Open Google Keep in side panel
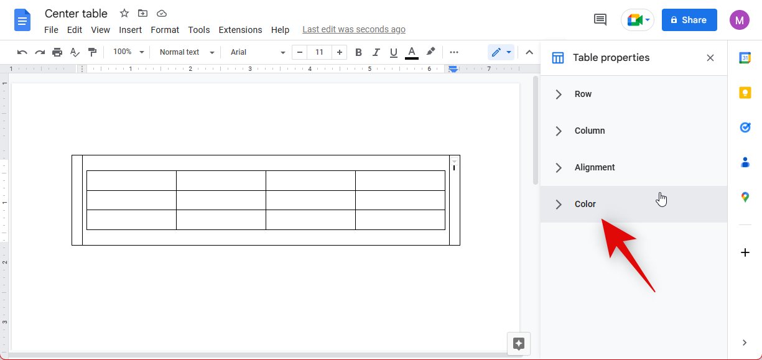This screenshot has width=762, height=360. tap(745, 93)
